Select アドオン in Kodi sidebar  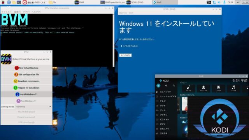pyautogui.click(x=166, y=115)
